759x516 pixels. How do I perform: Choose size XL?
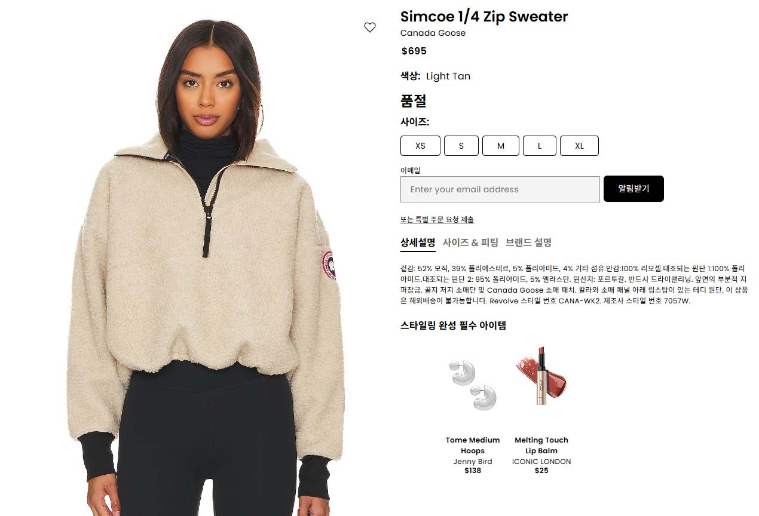point(579,146)
